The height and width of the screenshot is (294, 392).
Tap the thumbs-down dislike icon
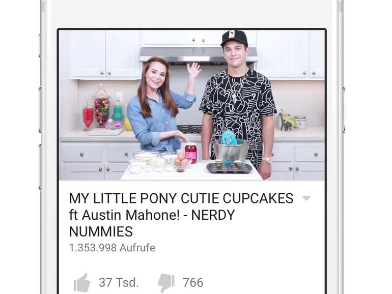click(x=166, y=283)
